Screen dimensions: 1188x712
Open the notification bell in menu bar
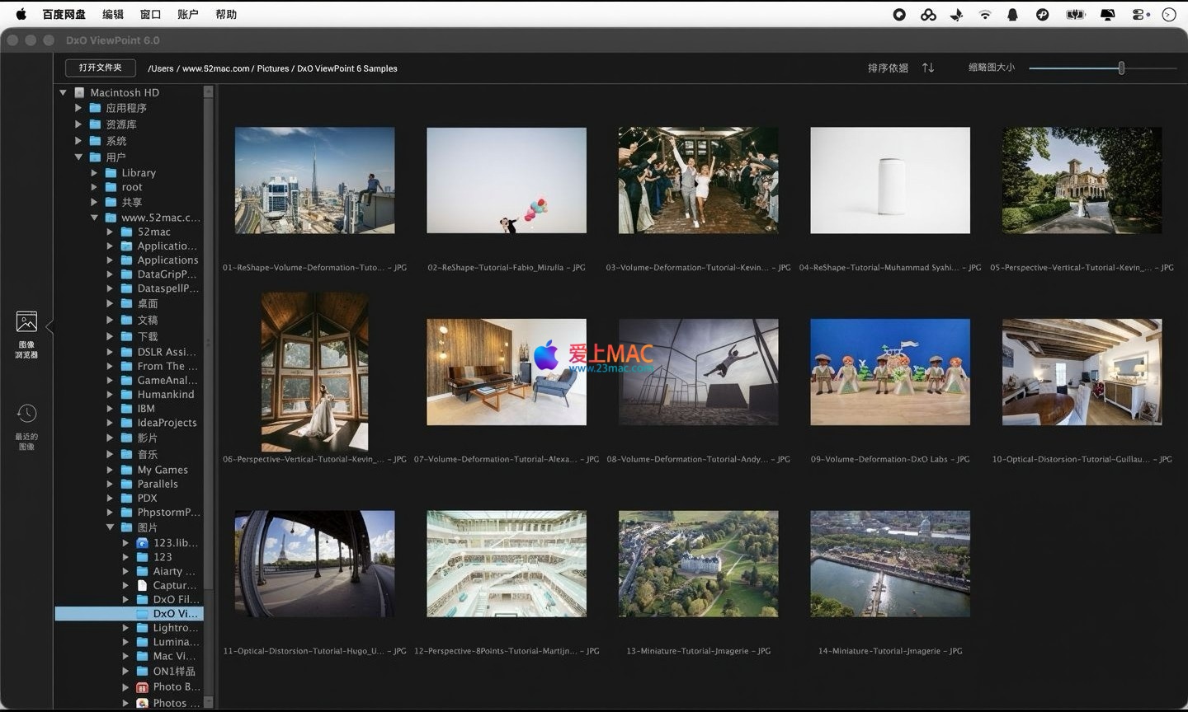tap(1013, 14)
